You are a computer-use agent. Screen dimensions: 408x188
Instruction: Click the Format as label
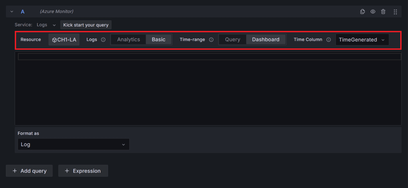[28, 133]
